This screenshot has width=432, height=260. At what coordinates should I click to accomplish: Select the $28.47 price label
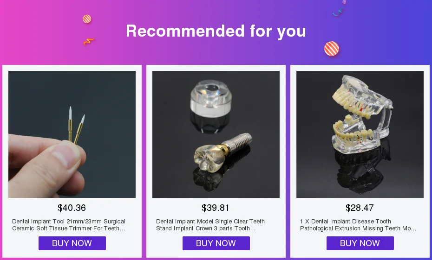(360, 208)
